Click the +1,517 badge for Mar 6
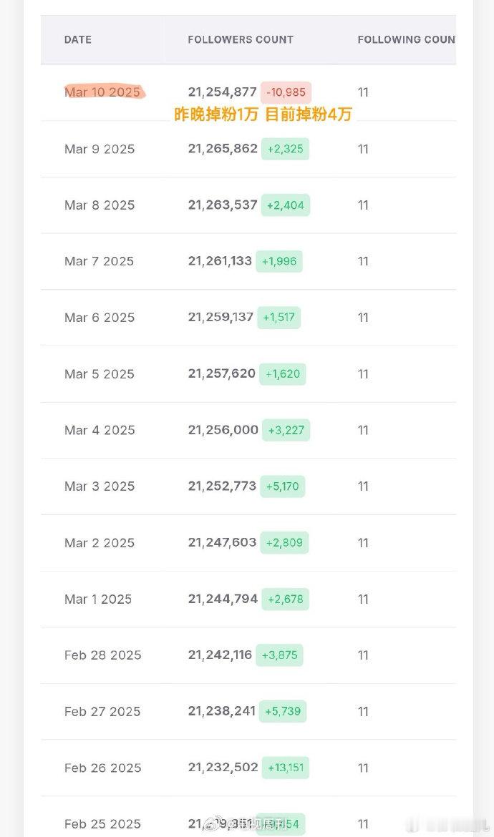Viewport: 494px width, 837px height. point(279,318)
